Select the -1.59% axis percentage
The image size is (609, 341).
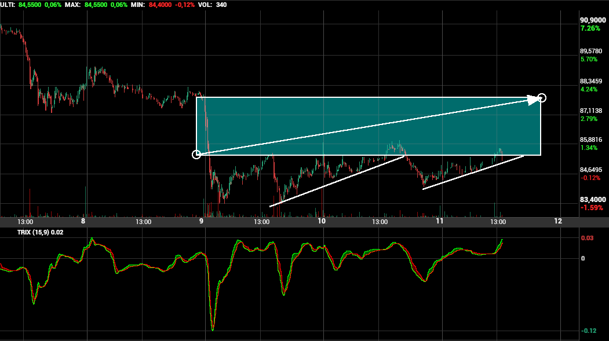tap(592, 207)
